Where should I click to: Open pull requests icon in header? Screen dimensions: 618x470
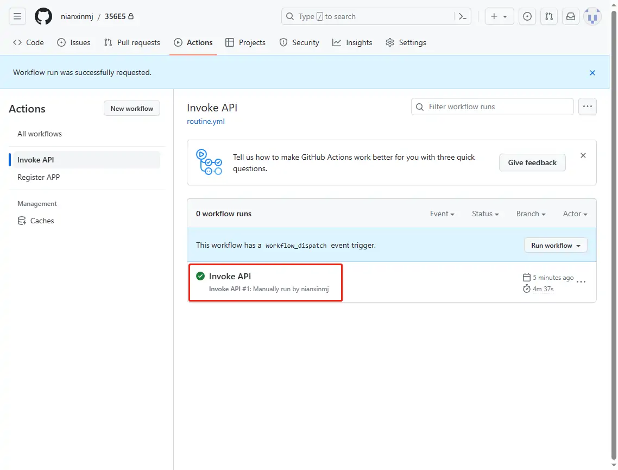coord(549,16)
